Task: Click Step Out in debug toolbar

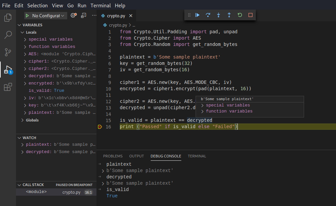Action: [x=229, y=15]
